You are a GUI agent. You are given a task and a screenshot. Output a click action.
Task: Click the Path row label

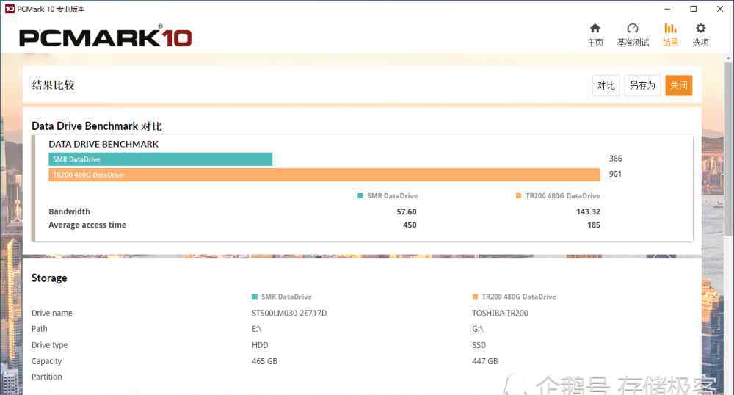point(40,329)
